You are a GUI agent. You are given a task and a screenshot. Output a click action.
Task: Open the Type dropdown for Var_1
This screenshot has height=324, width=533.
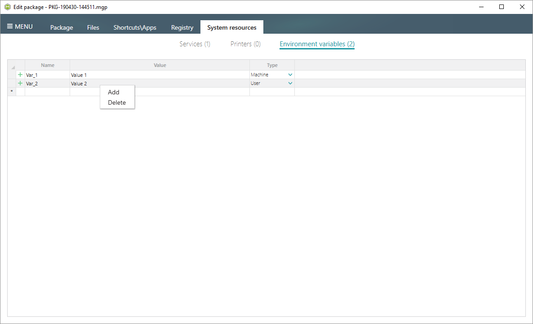(x=290, y=75)
